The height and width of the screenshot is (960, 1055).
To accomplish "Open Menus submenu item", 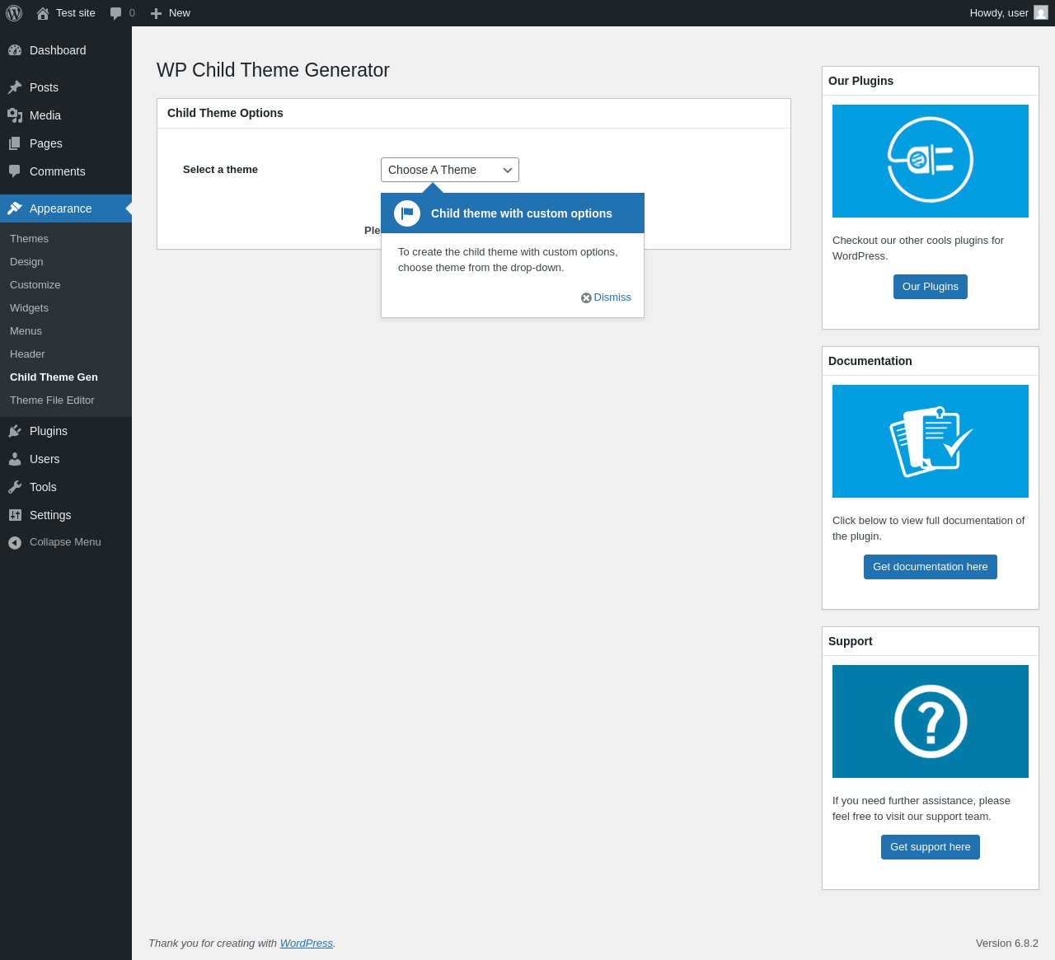I will pos(26,330).
